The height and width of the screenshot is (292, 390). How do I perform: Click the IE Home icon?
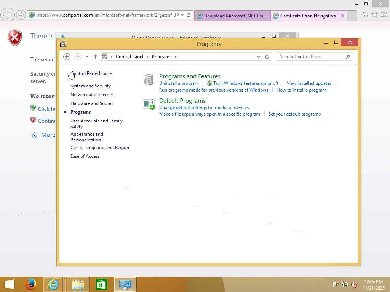click(365, 15)
